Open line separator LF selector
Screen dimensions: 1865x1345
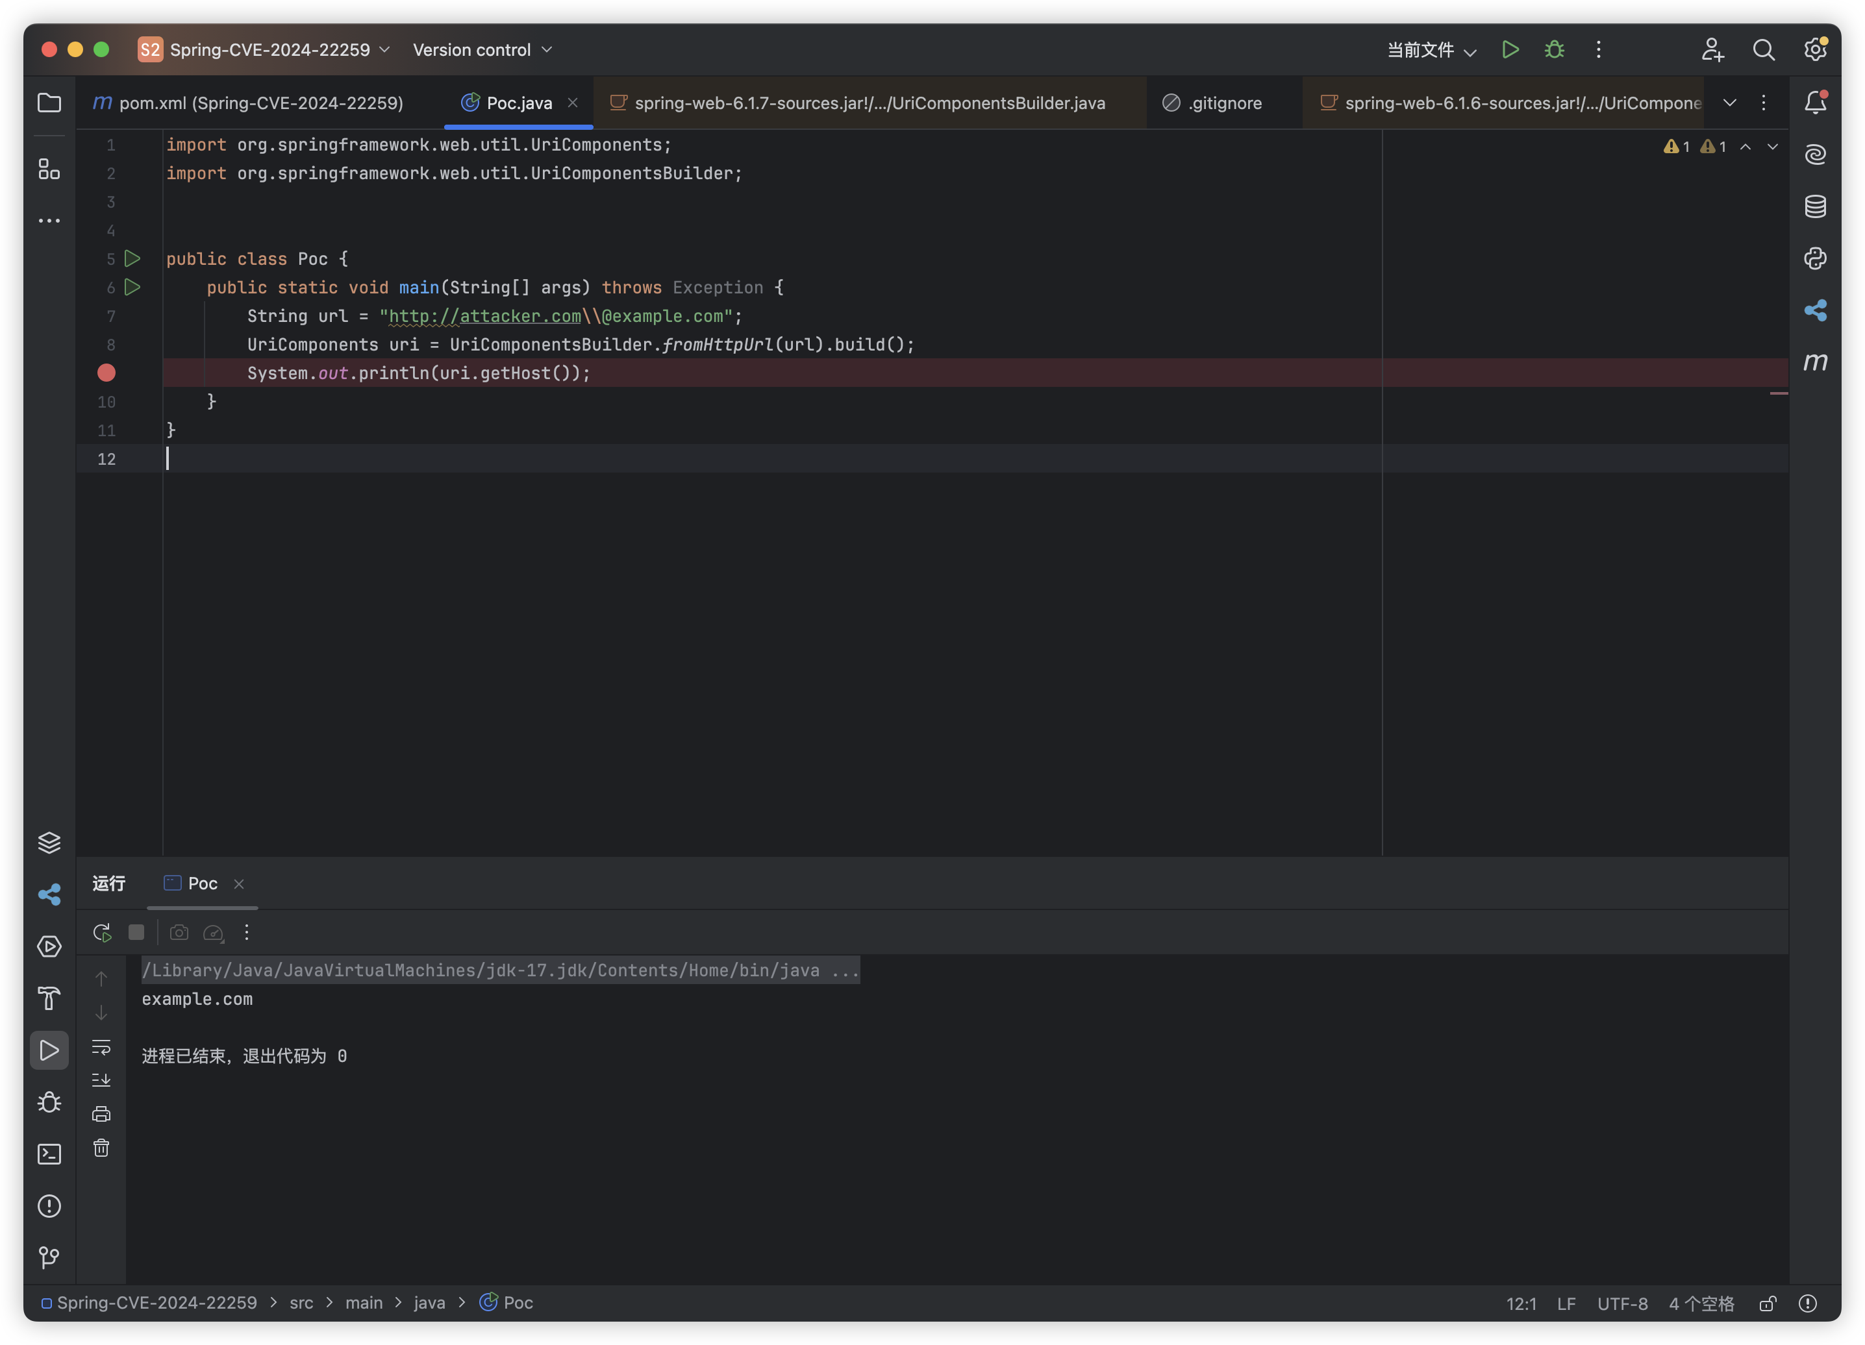pos(1566,1303)
